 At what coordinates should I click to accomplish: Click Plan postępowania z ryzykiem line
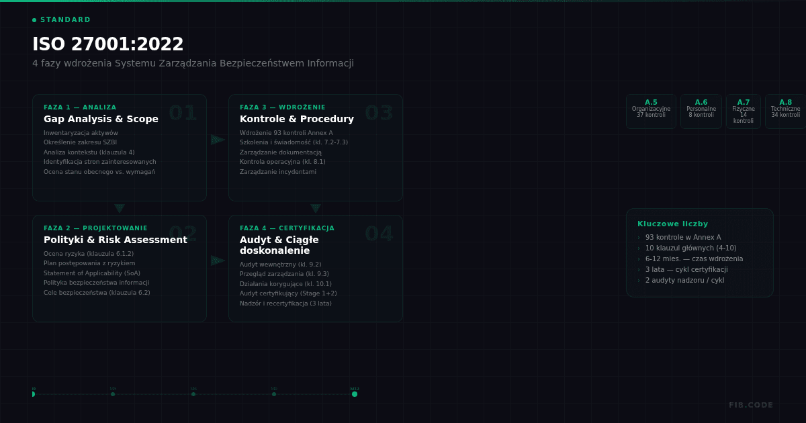pos(89,263)
